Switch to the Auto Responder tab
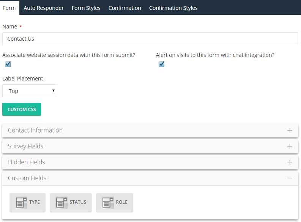This screenshot has width=301, height=222. pyautogui.click(x=44, y=8)
